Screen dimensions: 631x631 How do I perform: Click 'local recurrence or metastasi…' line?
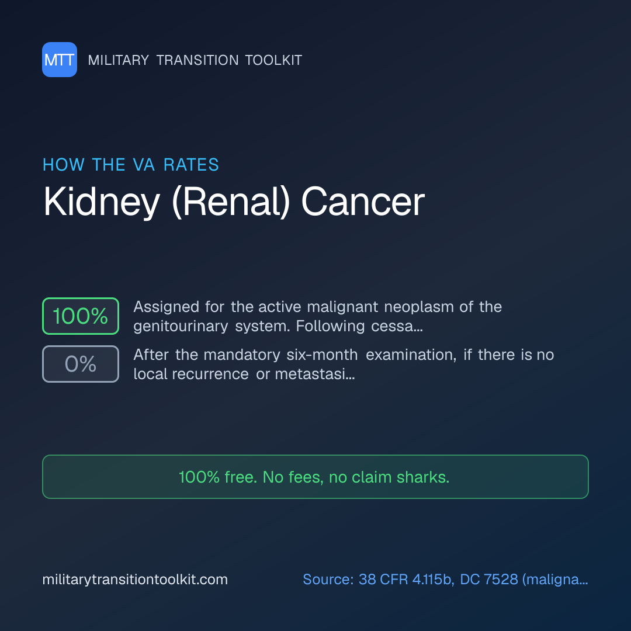coord(244,375)
